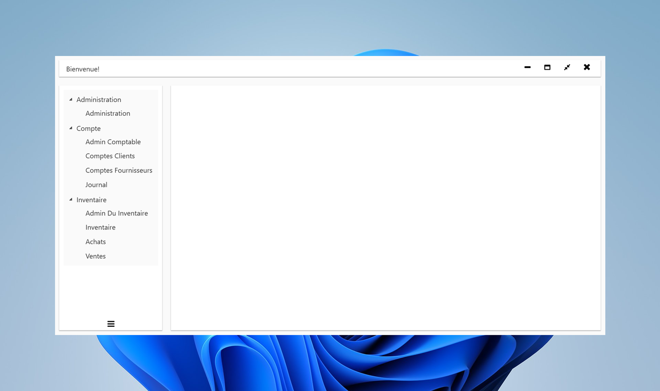Navigate to Ventes
Image resolution: width=660 pixels, height=391 pixels.
pyautogui.click(x=96, y=256)
